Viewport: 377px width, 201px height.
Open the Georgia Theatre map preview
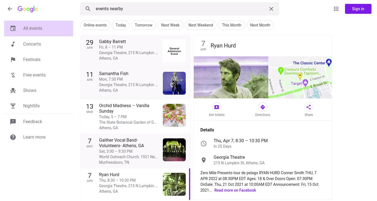(x=300, y=77)
